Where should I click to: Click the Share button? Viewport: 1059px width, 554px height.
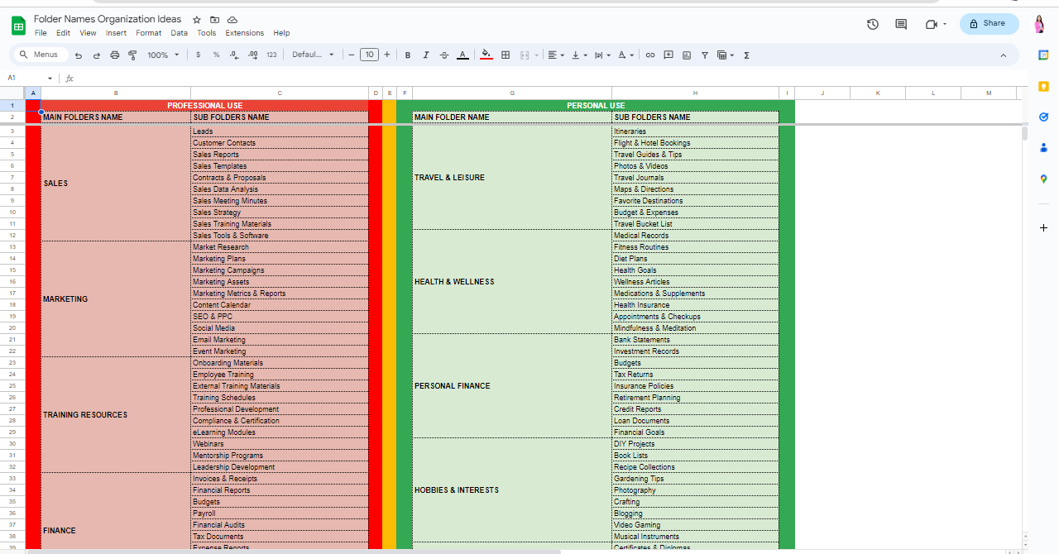(x=989, y=24)
